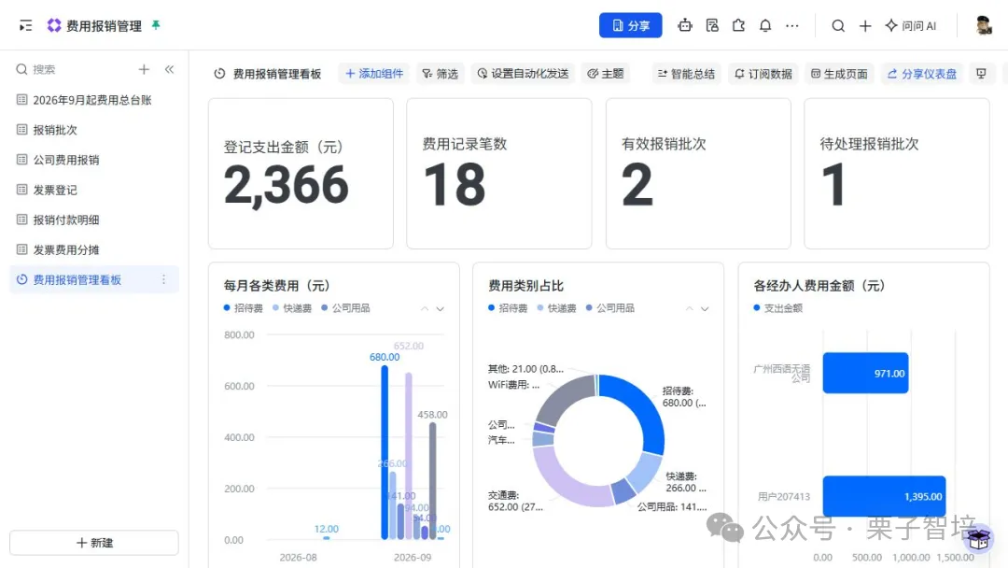
Task: Click the 各经办人费用金额（元） chart title
Action: 819,286
